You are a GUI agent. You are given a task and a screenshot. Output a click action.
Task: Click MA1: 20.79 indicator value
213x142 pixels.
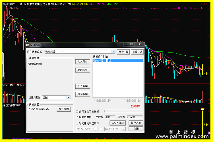(x=63, y=4)
